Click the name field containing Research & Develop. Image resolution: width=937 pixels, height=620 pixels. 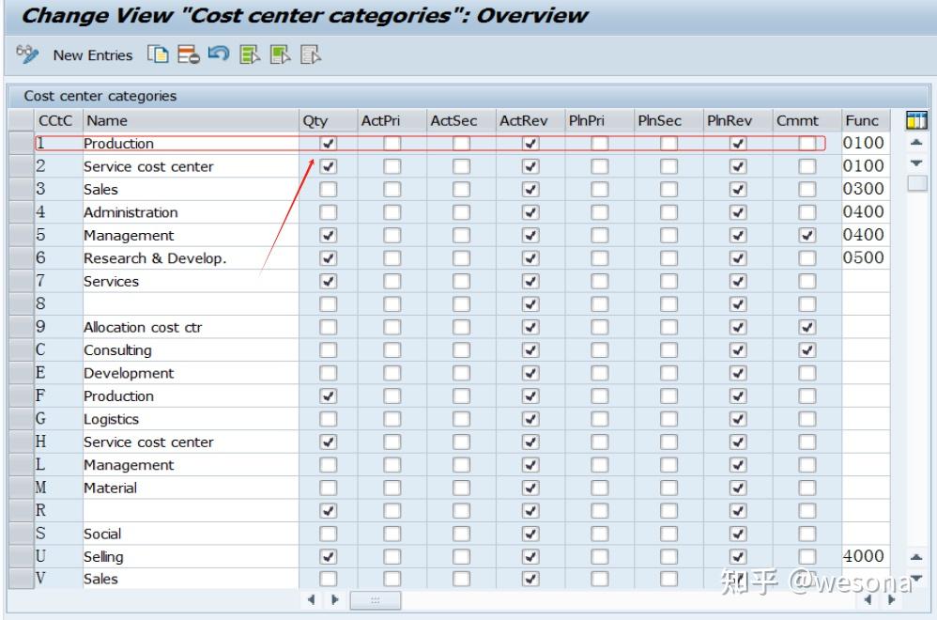coord(191,258)
